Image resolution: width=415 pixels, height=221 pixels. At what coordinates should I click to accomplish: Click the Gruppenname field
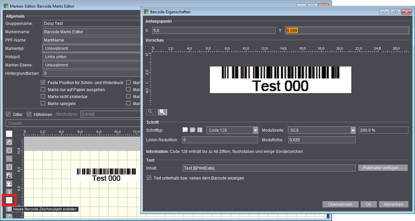tap(91, 23)
